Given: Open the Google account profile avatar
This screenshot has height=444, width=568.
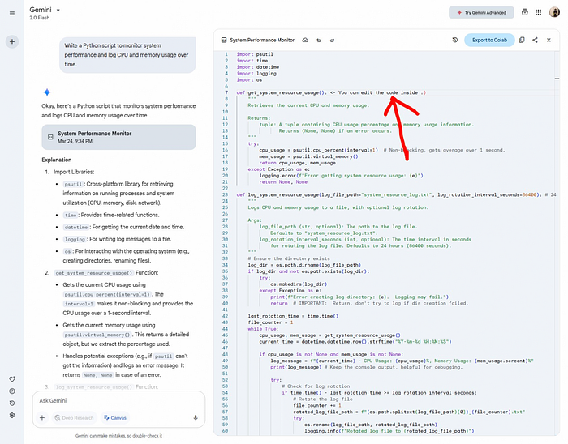Looking at the screenshot, I should point(554,12).
